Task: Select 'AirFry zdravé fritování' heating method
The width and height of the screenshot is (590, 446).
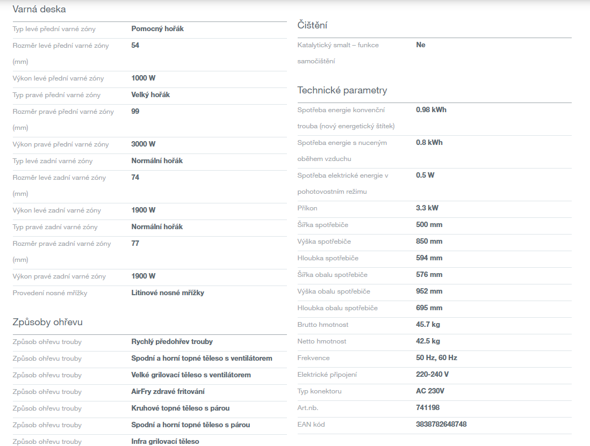Action: tap(168, 392)
